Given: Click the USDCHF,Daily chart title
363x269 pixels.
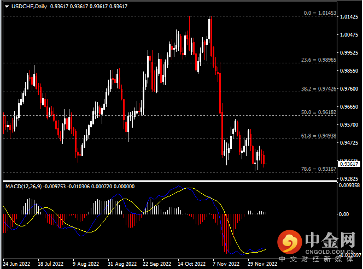Looking at the screenshot, I should [25, 6].
